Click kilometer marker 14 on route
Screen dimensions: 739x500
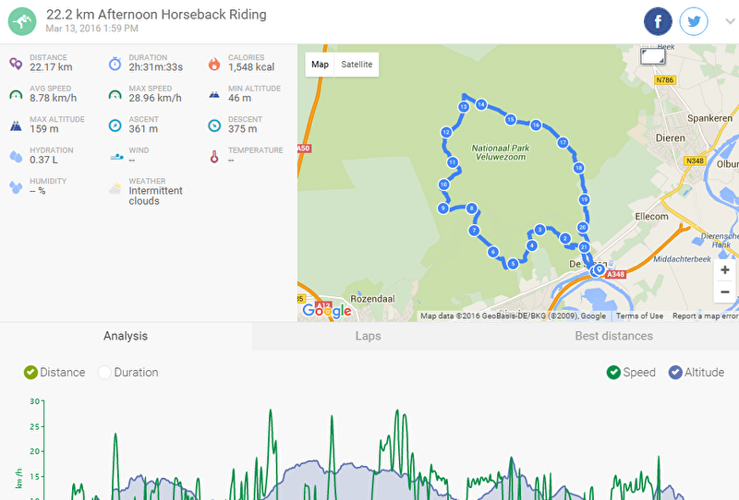480,104
